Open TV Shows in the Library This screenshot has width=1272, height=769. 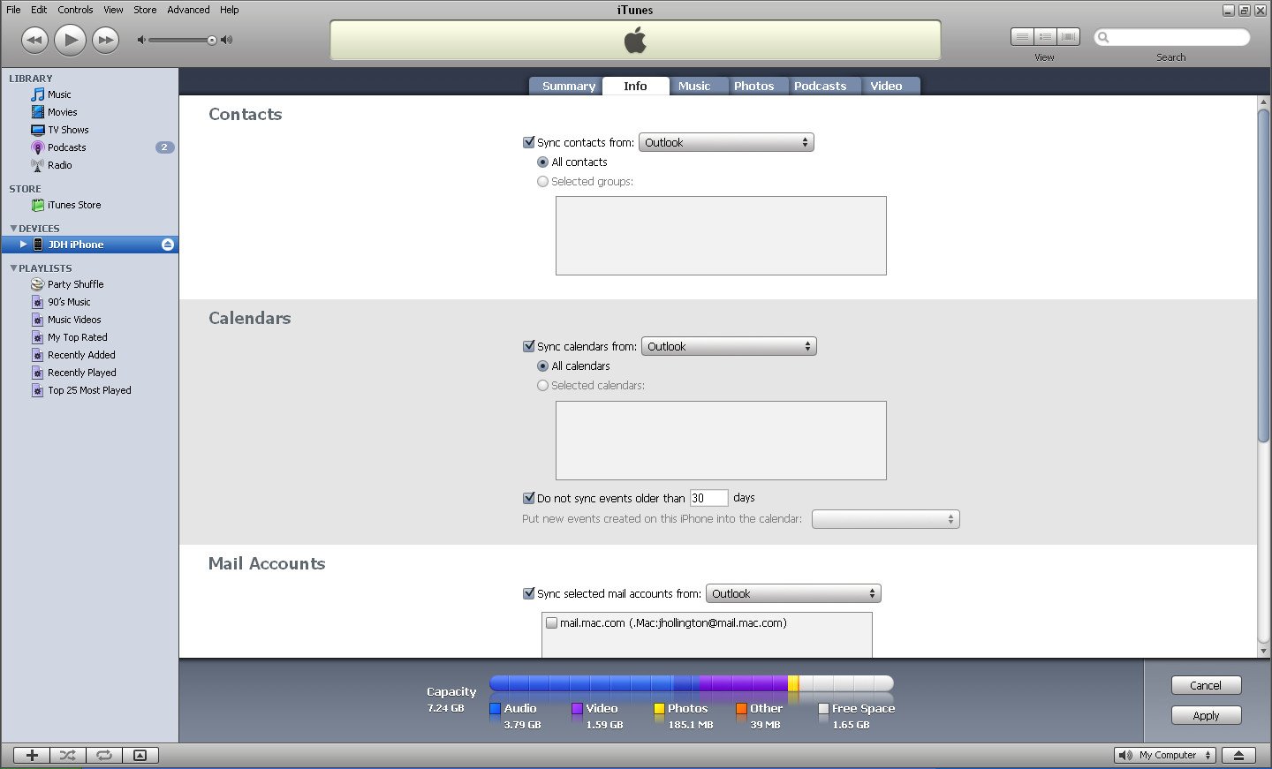68,130
